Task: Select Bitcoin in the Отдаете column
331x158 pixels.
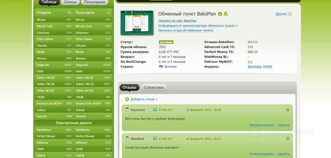Action: pos(41,20)
